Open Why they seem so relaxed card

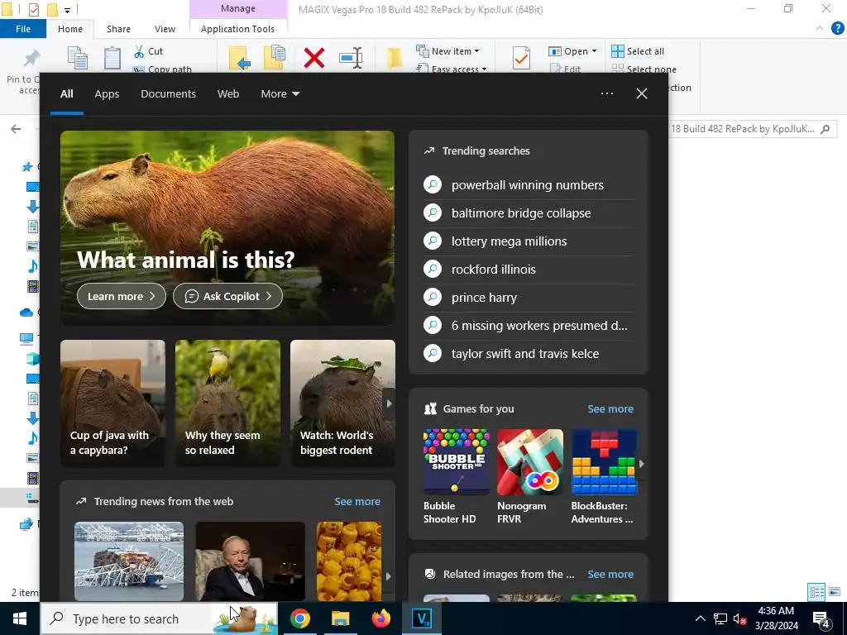tap(227, 403)
